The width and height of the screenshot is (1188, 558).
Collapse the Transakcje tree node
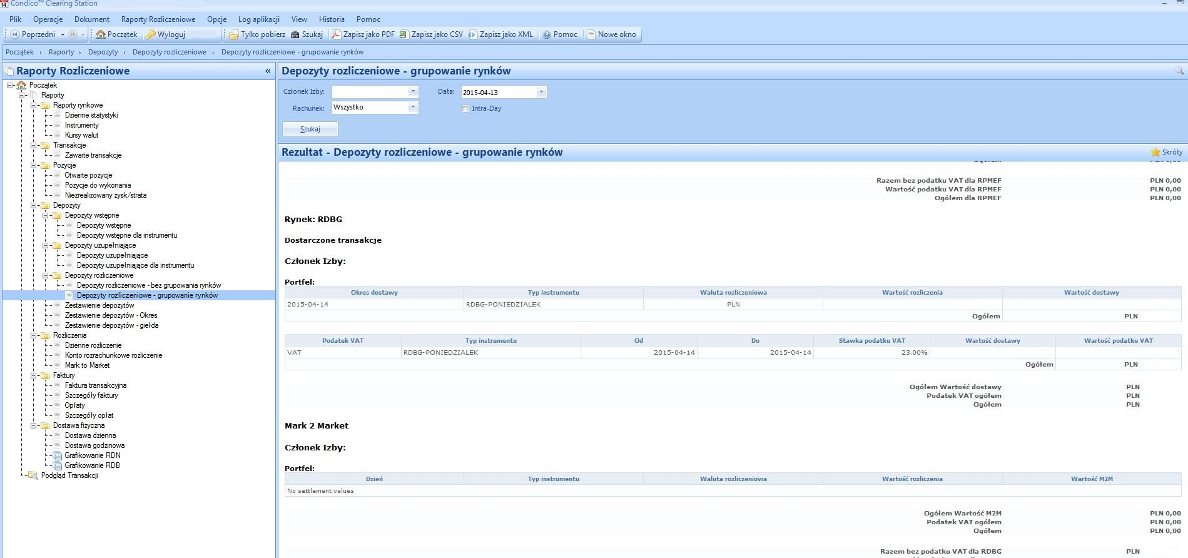point(34,145)
